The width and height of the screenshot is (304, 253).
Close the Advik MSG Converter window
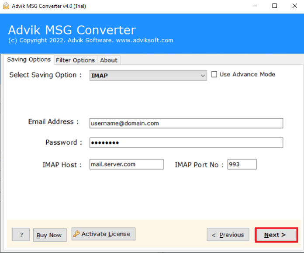point(295,6)
